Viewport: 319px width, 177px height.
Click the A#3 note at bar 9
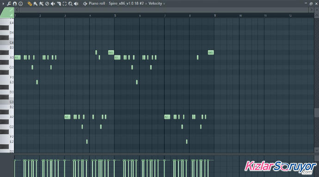click(211, 53)
